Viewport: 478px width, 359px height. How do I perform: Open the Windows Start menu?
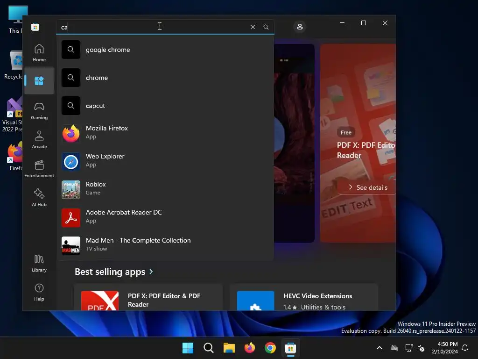tap(188, 348)
